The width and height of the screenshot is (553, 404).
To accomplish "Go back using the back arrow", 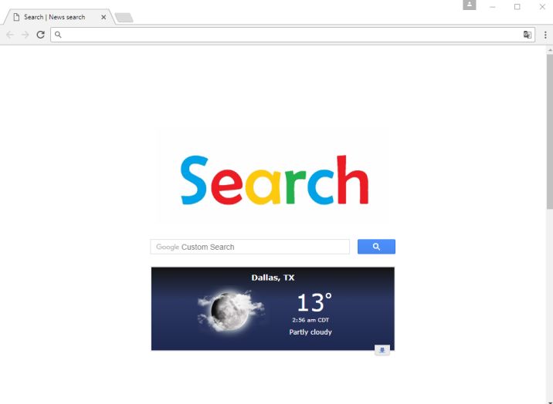I will [x=10, y=35].
